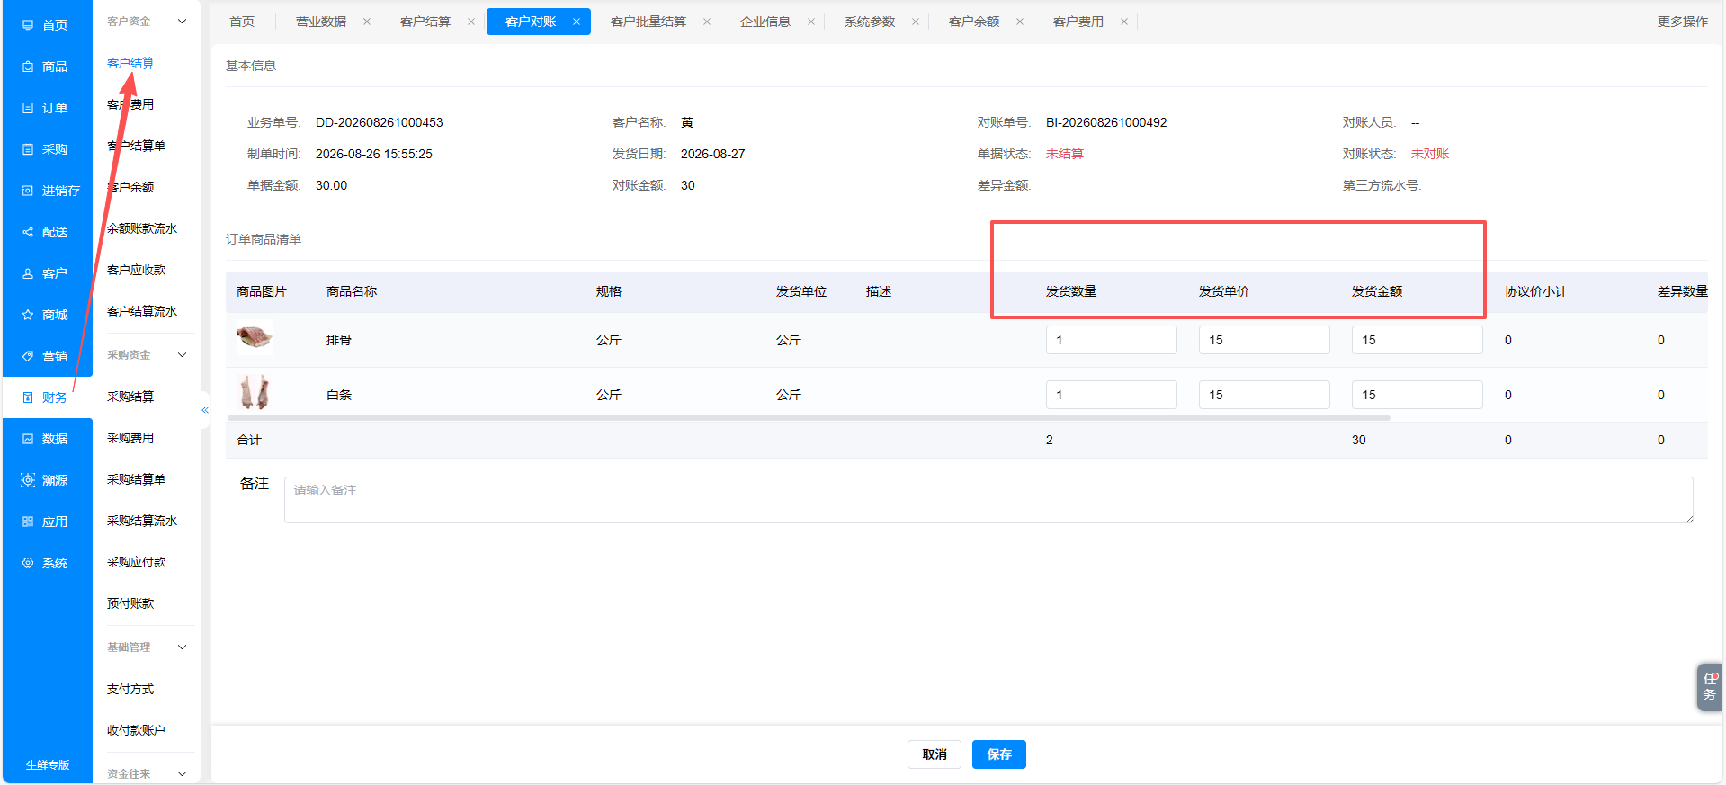The width and height of the screenshot is (1726, 785).
Task: Switch to the 系统参数 tab
Action: coord(870,22)
